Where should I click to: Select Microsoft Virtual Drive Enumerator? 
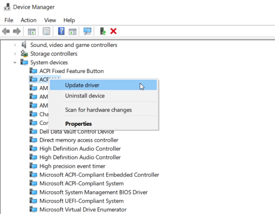tap(83, 210)
